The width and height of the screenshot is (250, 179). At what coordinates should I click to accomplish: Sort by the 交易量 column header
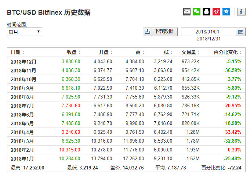coord(191,52)
